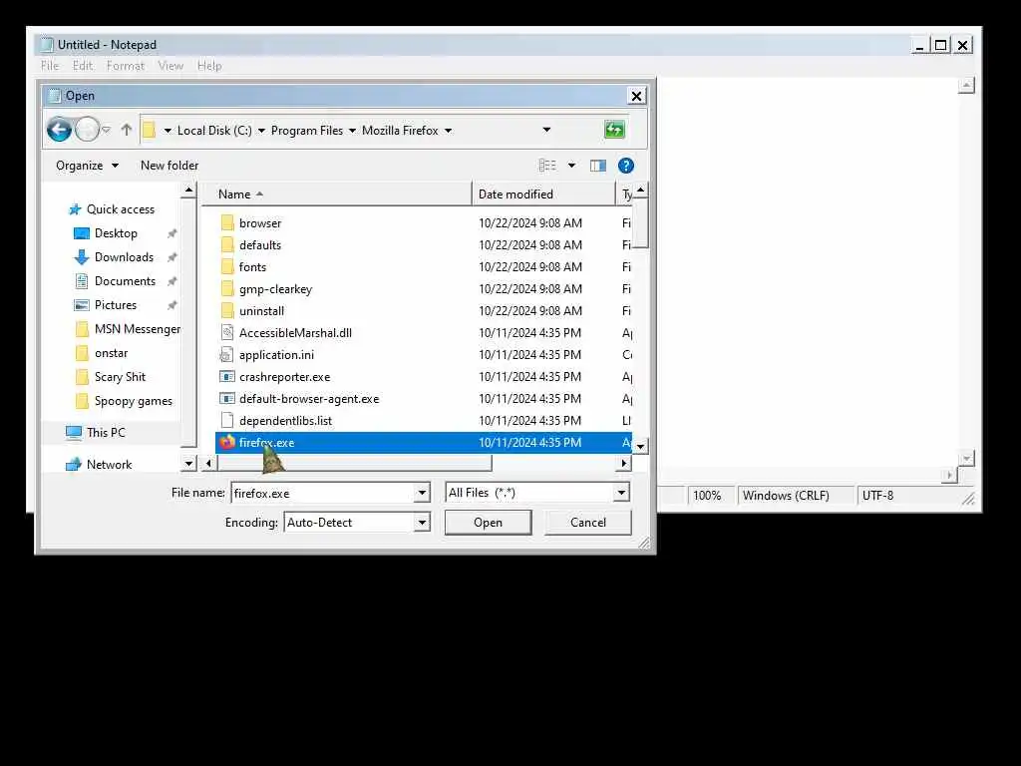Screen dimensions: 1021x766
Task: Open Notepad Help menu
Action: coord(209,66)
